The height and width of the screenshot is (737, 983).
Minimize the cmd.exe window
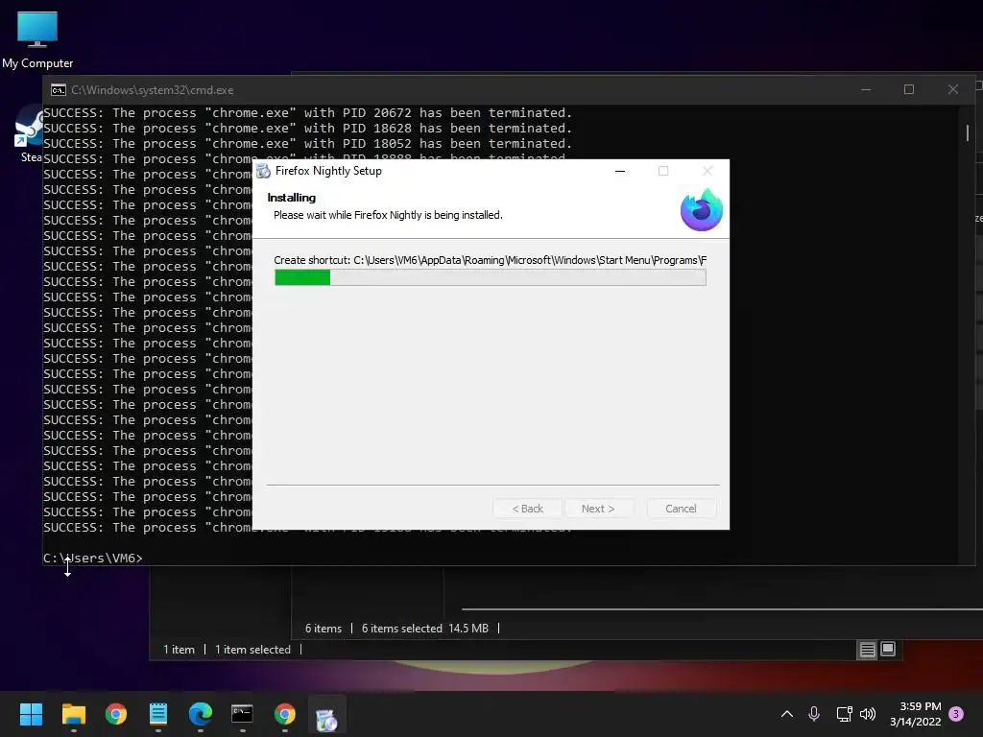pos(866,89)
